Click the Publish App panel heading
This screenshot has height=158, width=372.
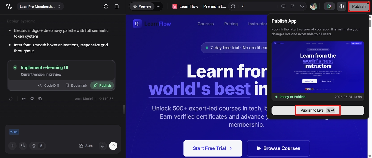(284, 21)
